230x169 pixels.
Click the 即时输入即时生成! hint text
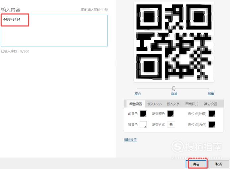(94, 10)
